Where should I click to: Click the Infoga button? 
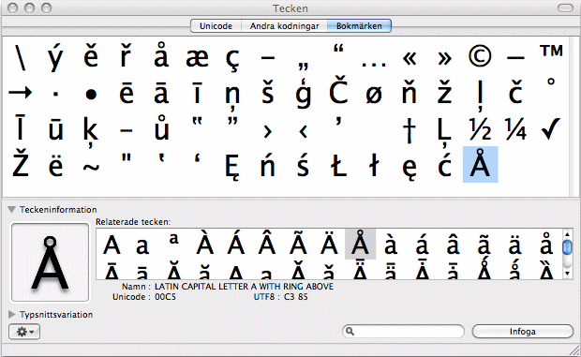(x=523, y=332)
